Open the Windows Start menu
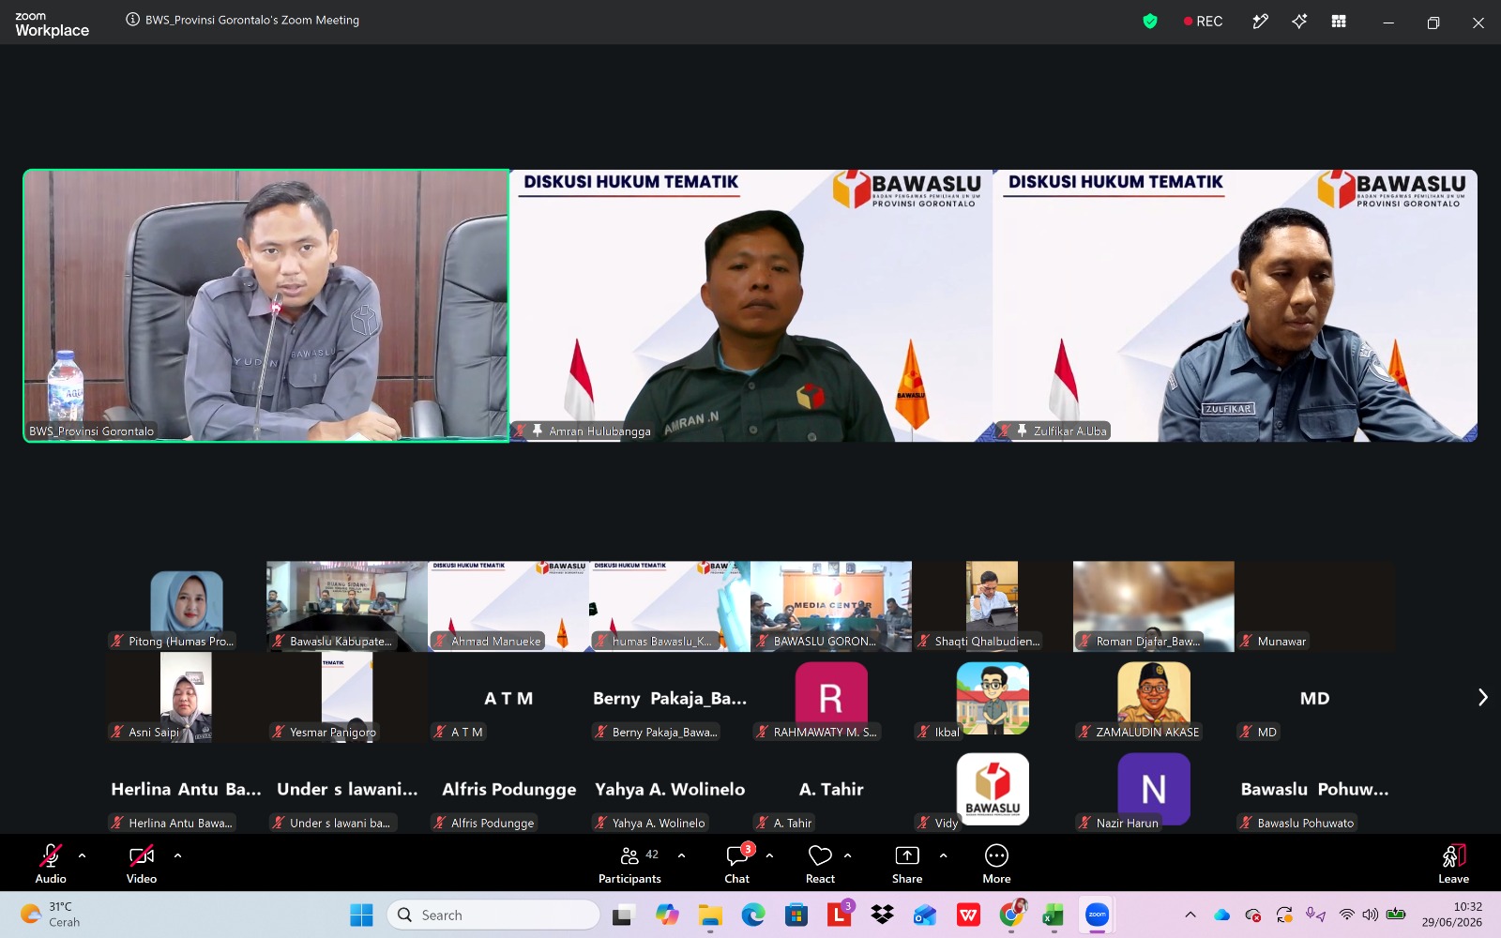This screenshot has height=938, width=1501. coord(361,915)
